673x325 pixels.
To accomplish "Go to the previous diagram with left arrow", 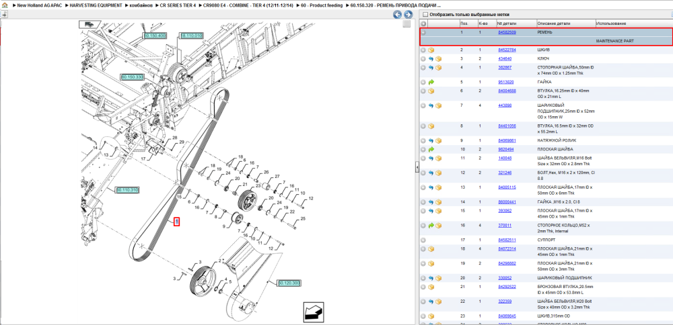I will point(398,15).
